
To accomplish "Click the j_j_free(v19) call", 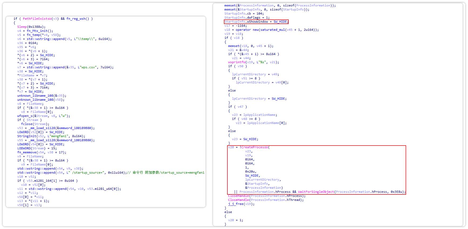I will coord(241,204).
